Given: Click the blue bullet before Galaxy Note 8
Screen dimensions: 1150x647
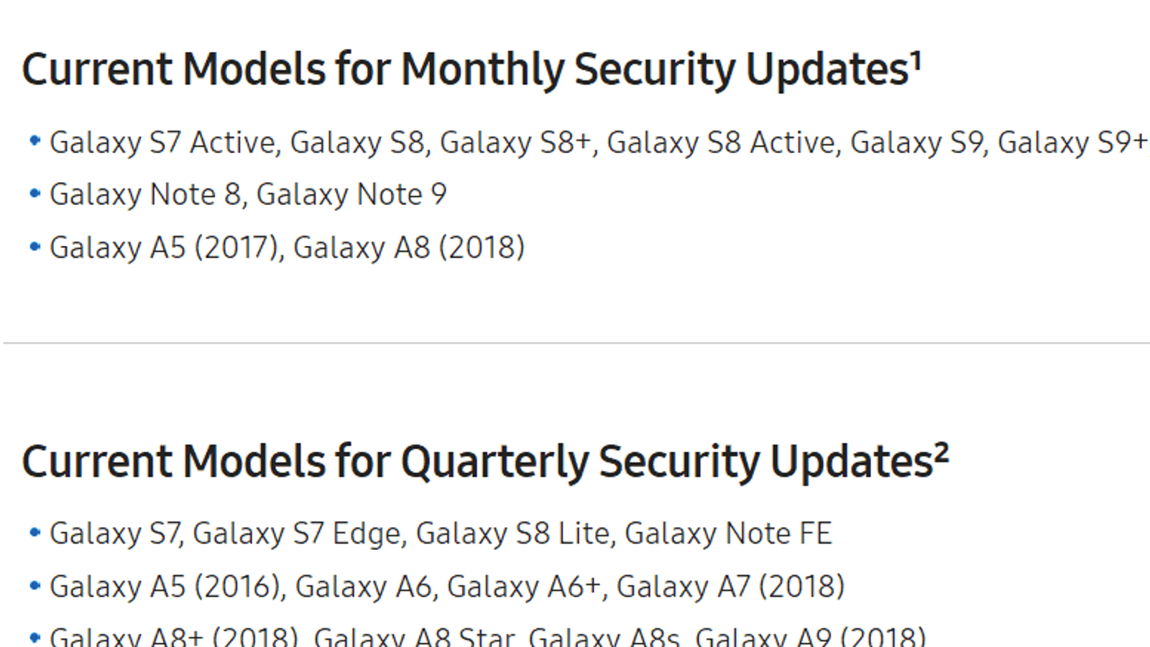Looking at the screenshot, I should tap(34, 193).
